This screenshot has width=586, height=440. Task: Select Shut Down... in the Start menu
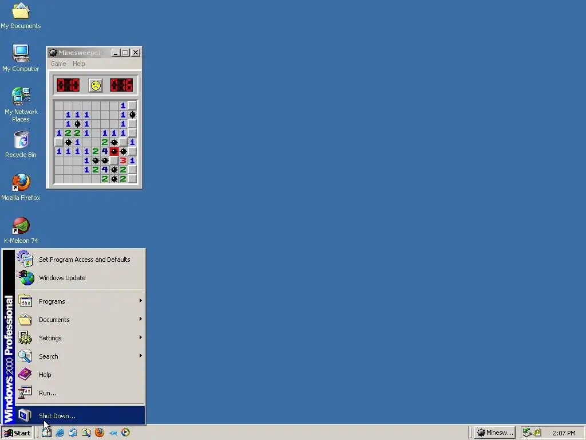point(80,416)
